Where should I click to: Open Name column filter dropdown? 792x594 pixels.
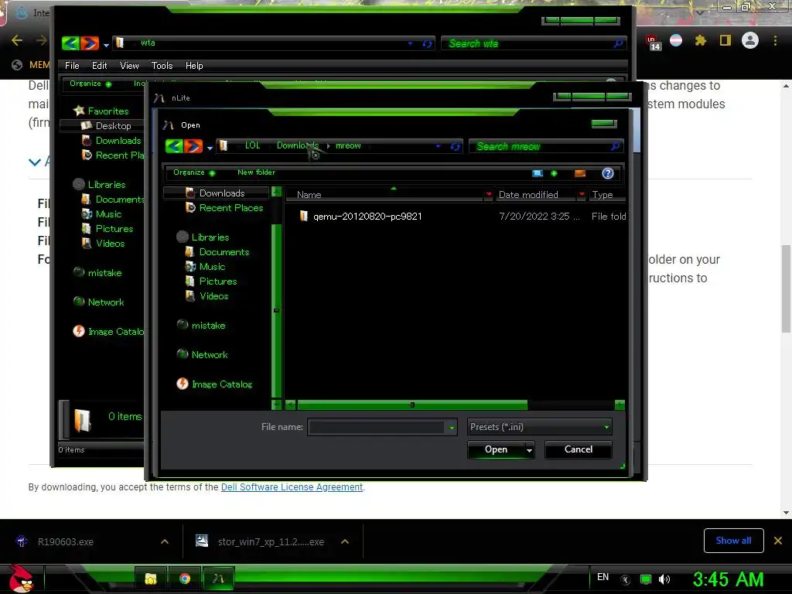(489, 194)
